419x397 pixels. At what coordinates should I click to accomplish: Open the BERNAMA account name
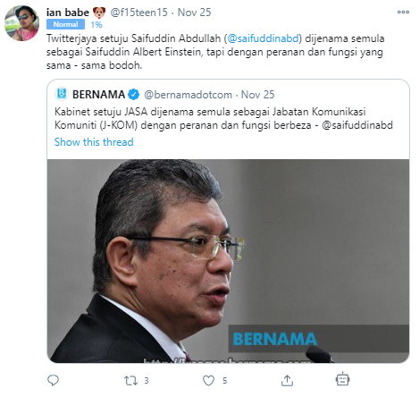coord(98,95)
